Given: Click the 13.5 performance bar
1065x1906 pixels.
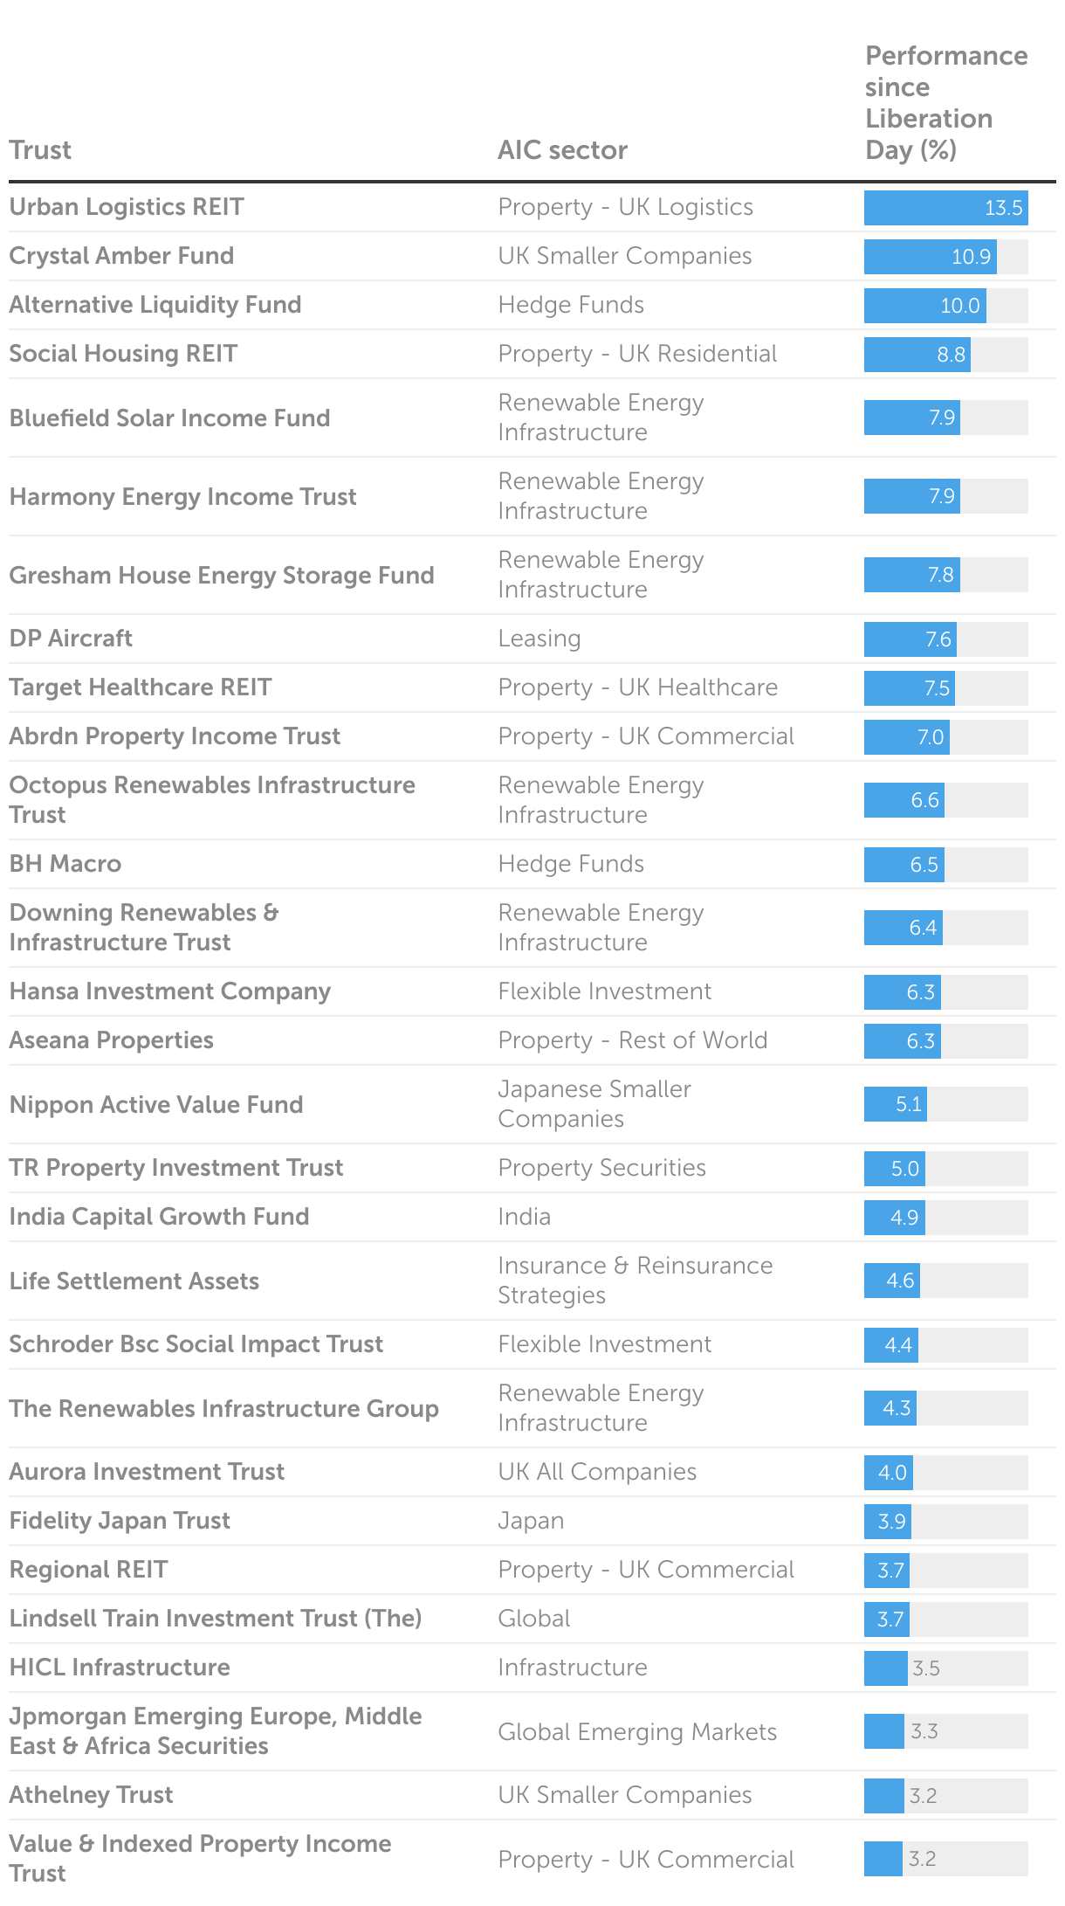Looking at the screenshot, I should click(946, 208).
